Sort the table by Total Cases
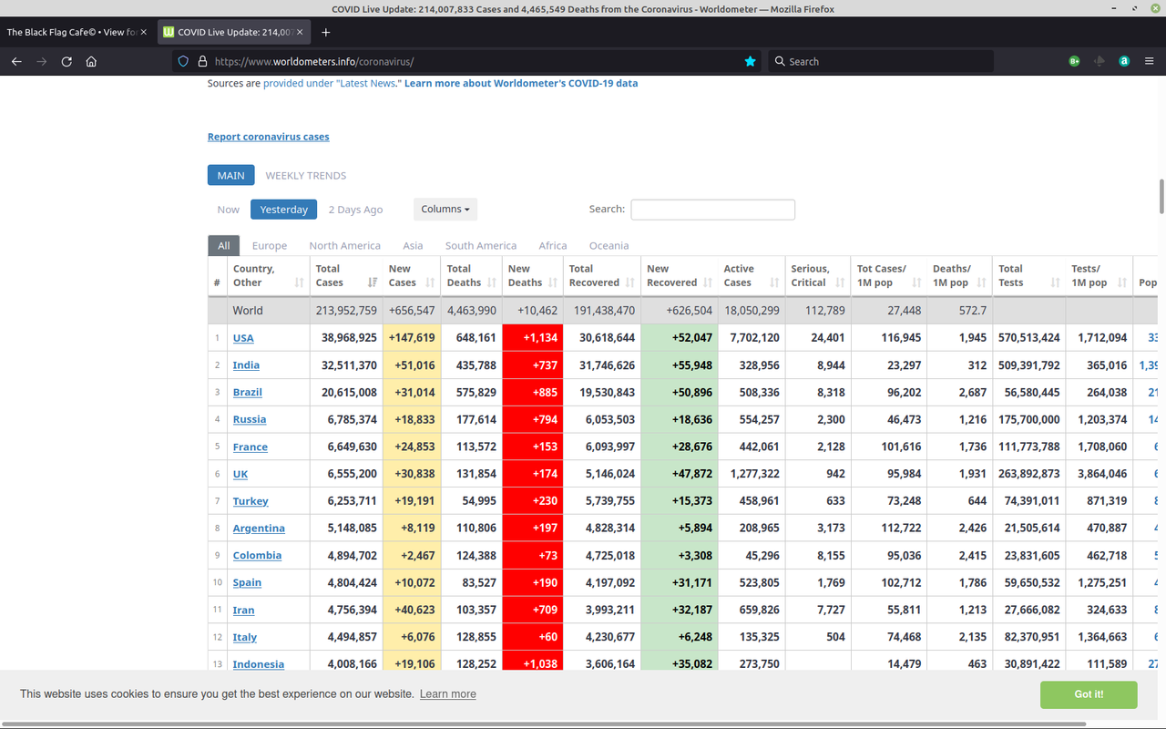 coord(347,275)
